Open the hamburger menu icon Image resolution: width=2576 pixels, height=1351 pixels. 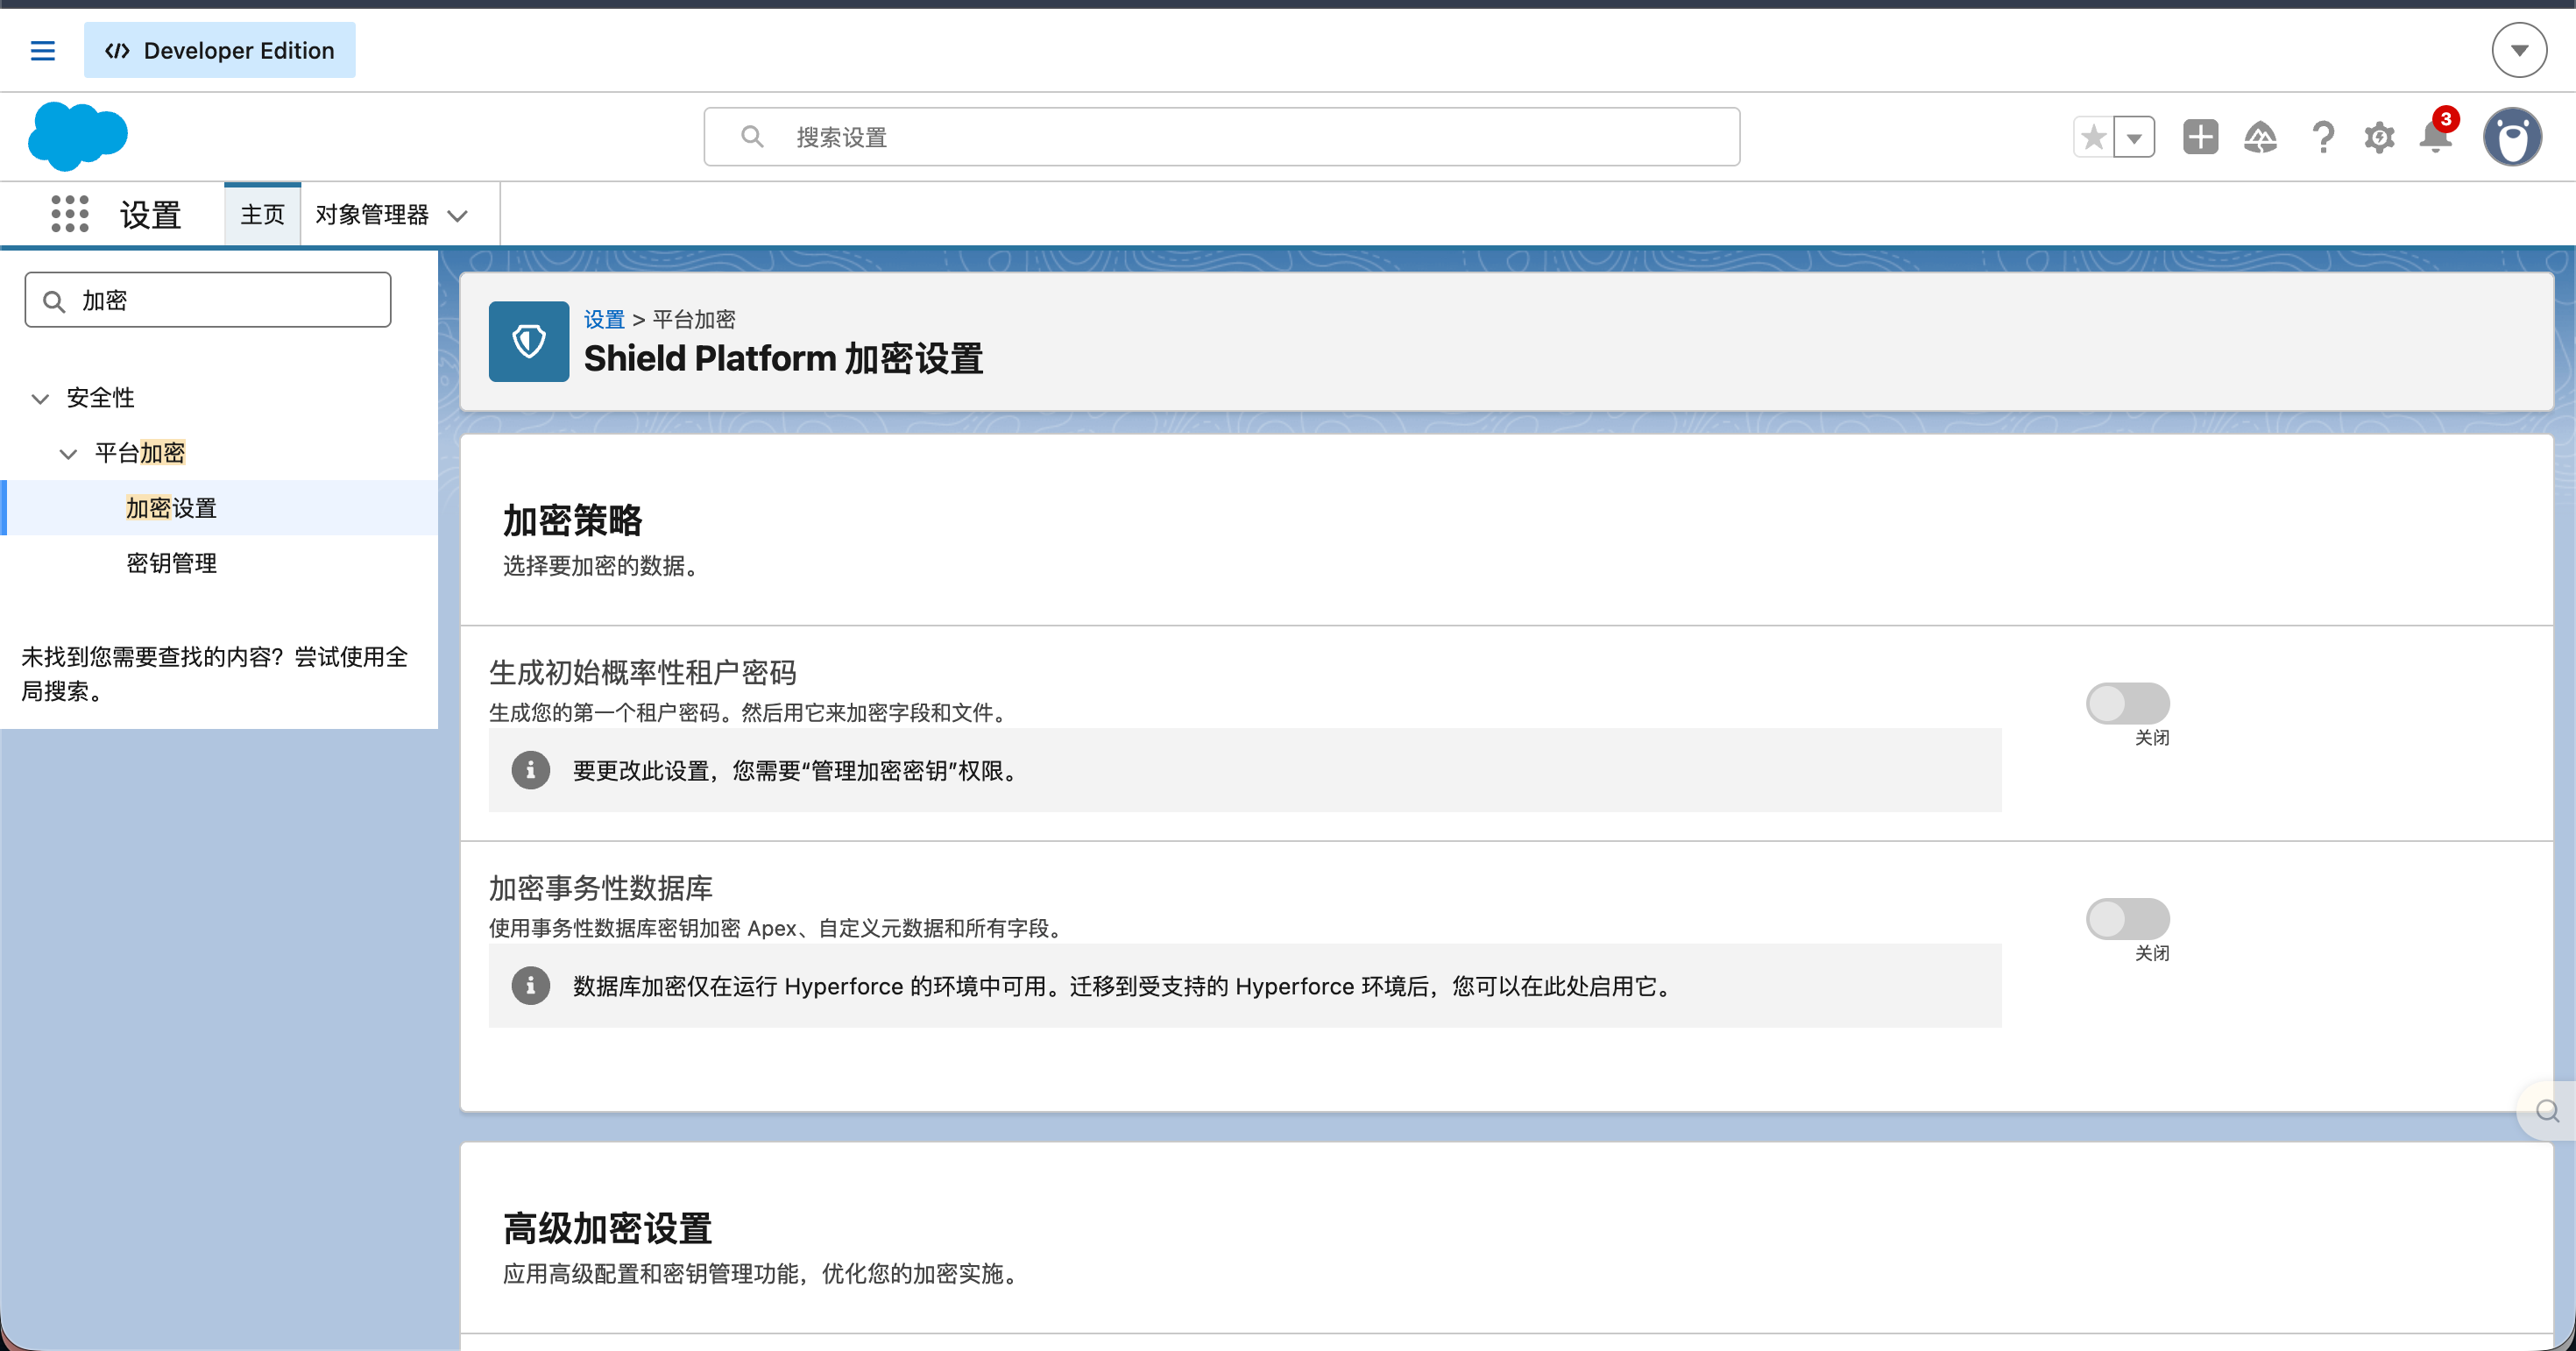42,50
